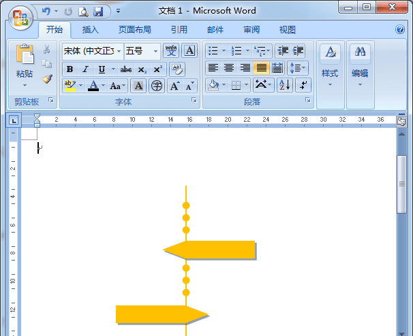Align text right
The image size is (413, 336).
[x=245, y=68]
